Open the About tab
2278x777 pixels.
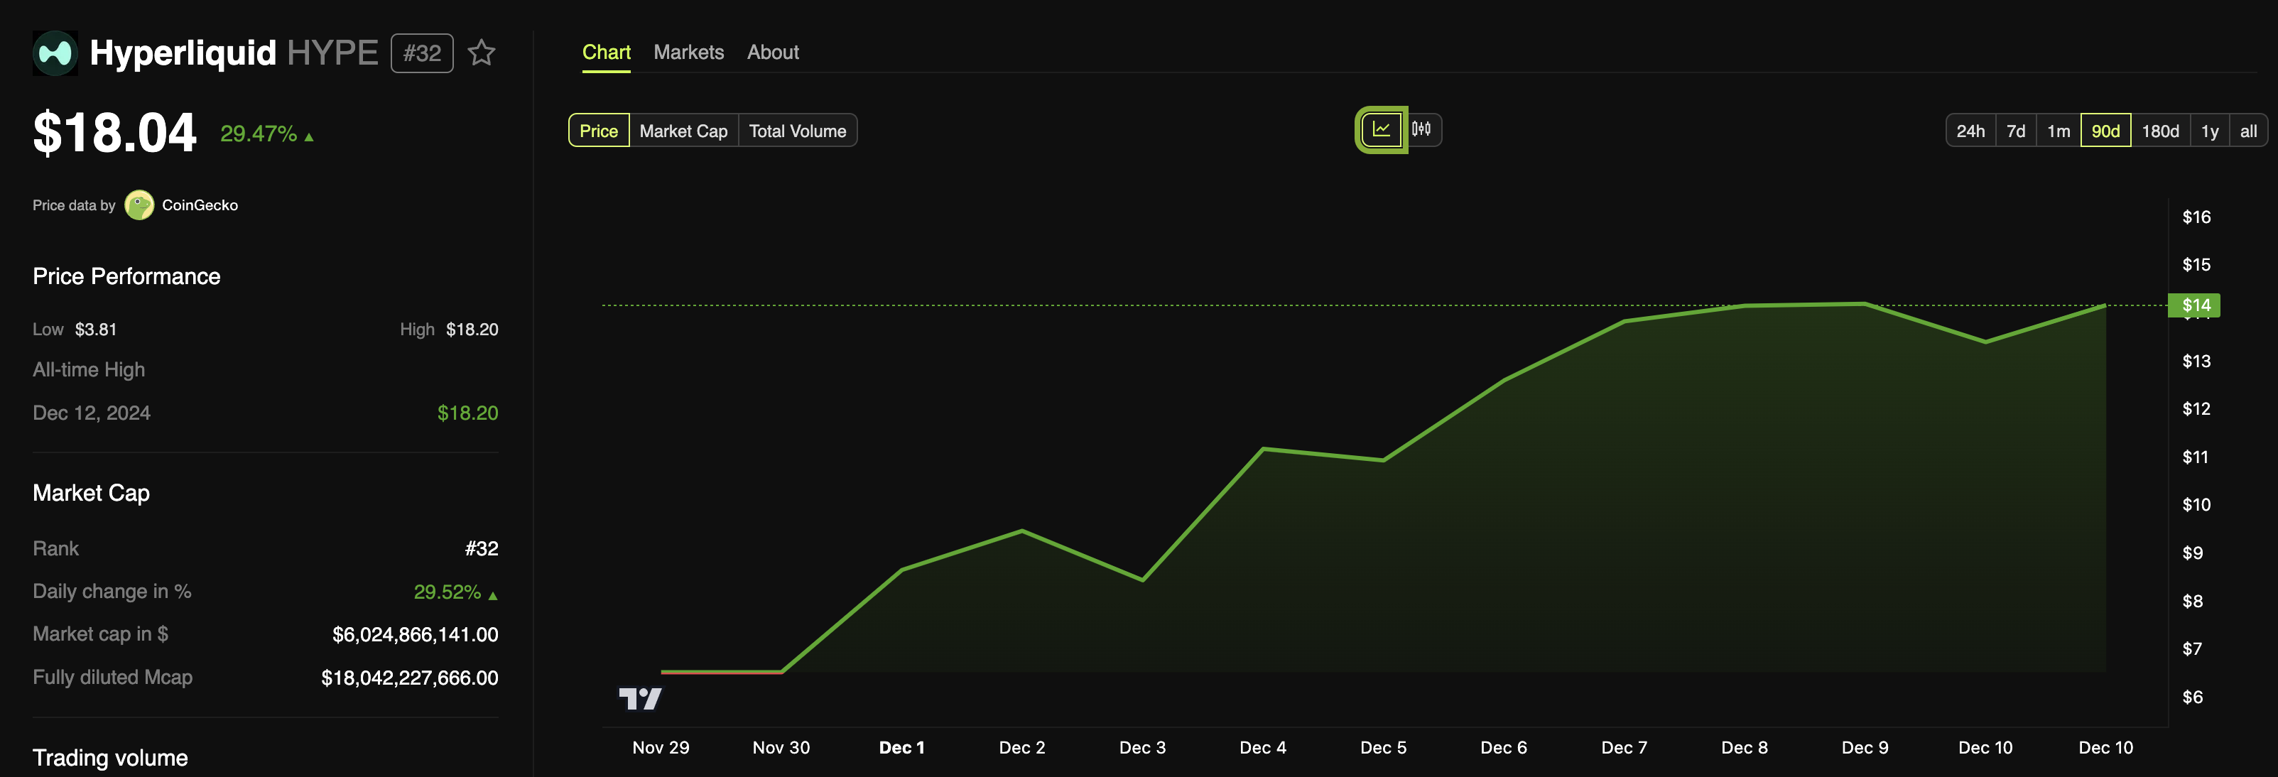[x=772, y=52]
